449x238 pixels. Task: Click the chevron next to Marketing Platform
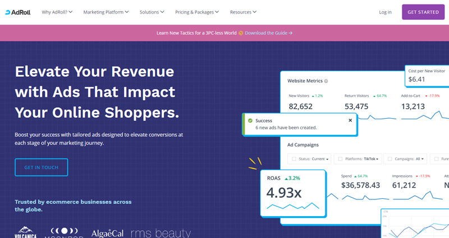127,12
